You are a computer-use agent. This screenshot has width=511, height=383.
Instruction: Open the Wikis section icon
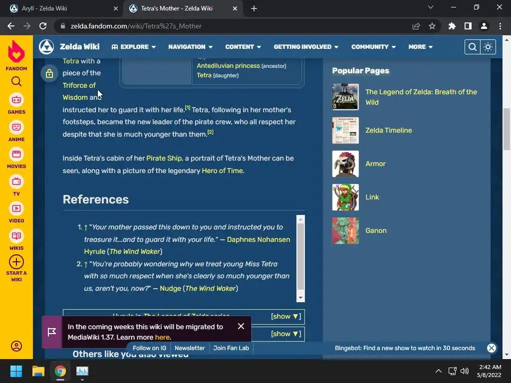[16, 236]
